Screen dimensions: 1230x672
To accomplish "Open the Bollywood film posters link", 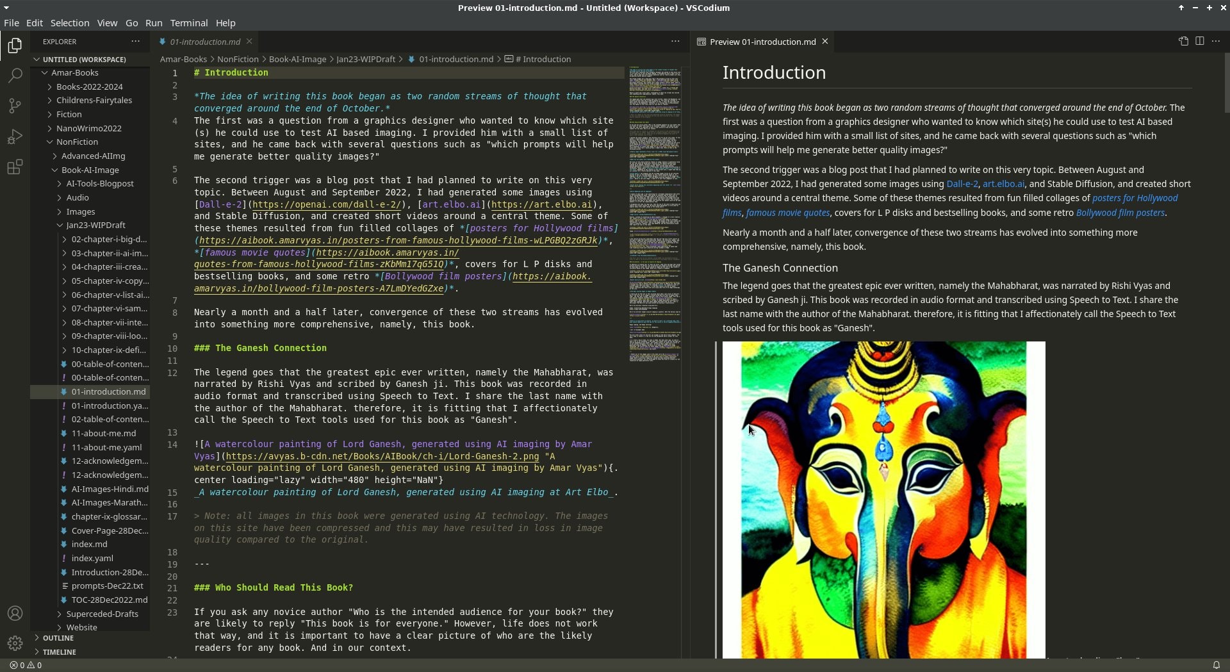I will point(1120,213).
